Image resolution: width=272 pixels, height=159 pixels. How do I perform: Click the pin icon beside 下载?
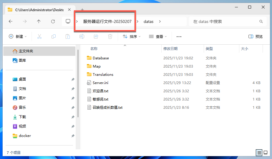[x=73, y=117]
